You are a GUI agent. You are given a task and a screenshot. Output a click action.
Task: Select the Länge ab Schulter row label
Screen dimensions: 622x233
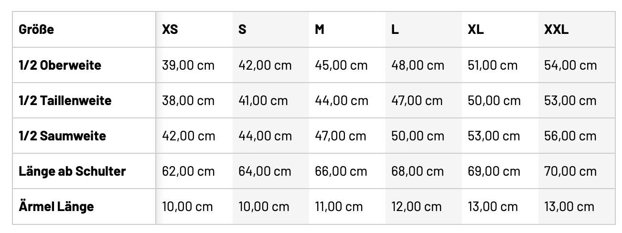[x=72, y=171]
